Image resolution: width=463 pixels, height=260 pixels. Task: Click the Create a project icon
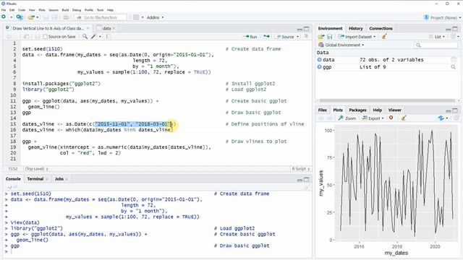pyautogui.click(x=20, y=17)
